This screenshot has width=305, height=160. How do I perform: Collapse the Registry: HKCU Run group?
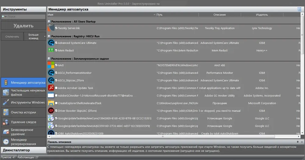tap(49, 36)
